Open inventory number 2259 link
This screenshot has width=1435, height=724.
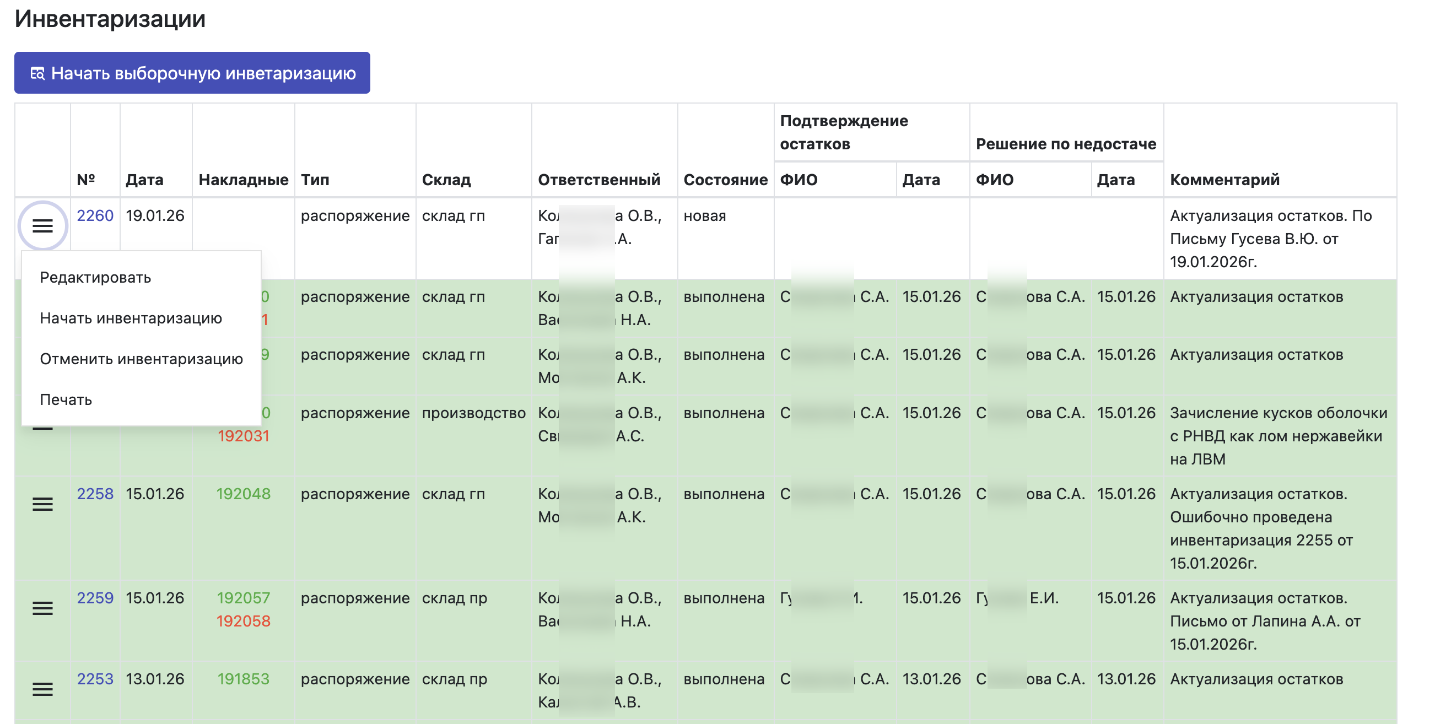pyautogui.click(x=95, y=598)
